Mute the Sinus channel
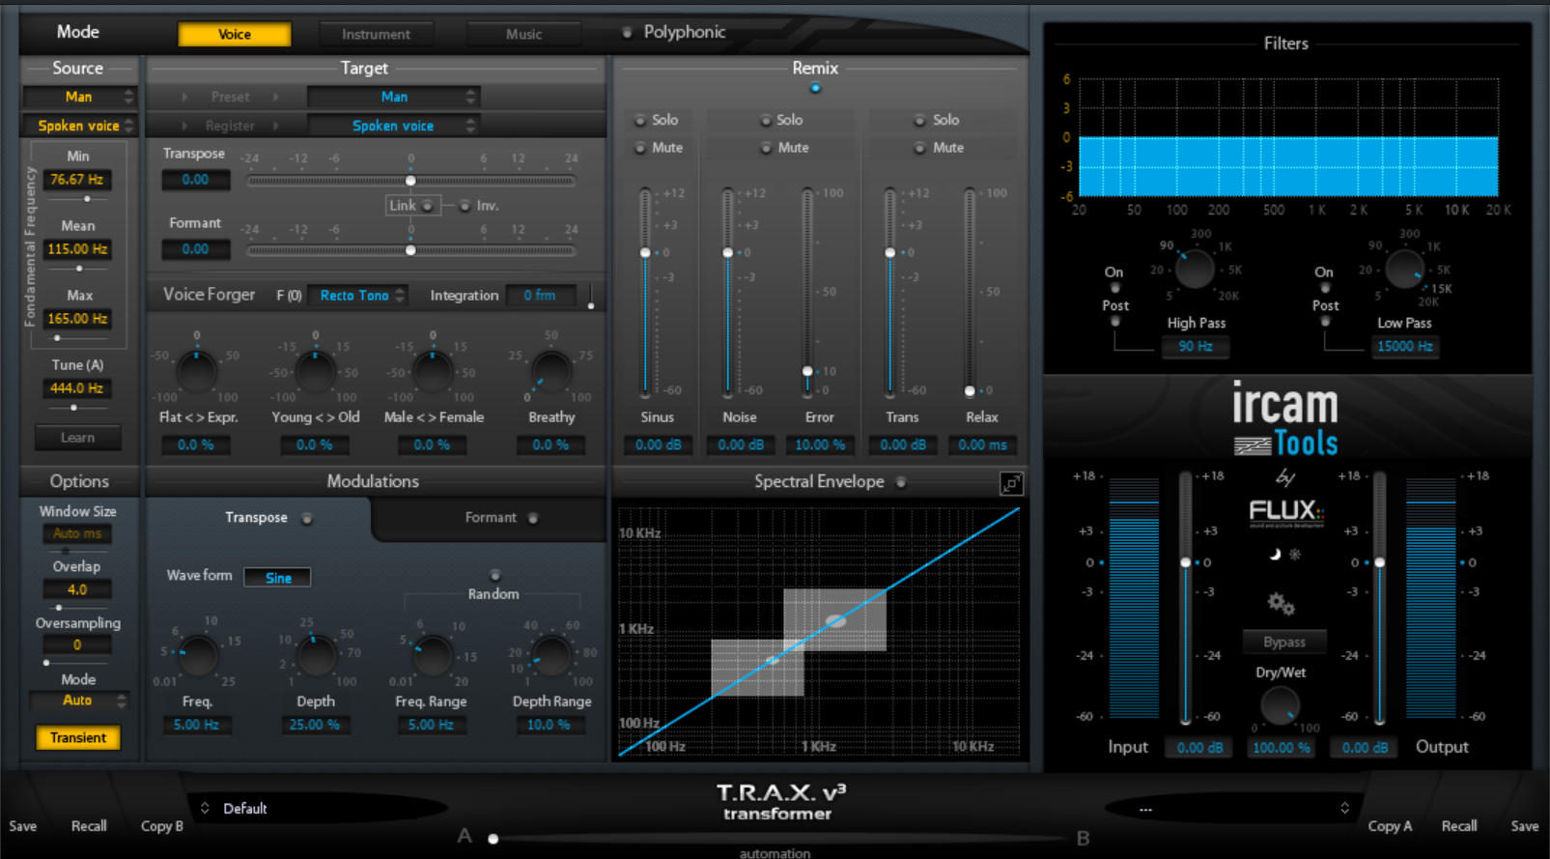Image resolution: width=1550 pixels, height=859 pixels. 639,148
